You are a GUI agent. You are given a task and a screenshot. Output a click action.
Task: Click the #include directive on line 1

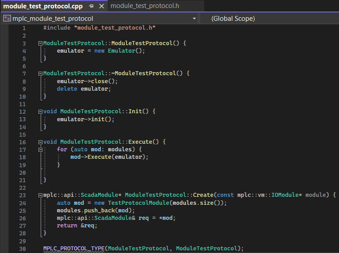(57, 28)
